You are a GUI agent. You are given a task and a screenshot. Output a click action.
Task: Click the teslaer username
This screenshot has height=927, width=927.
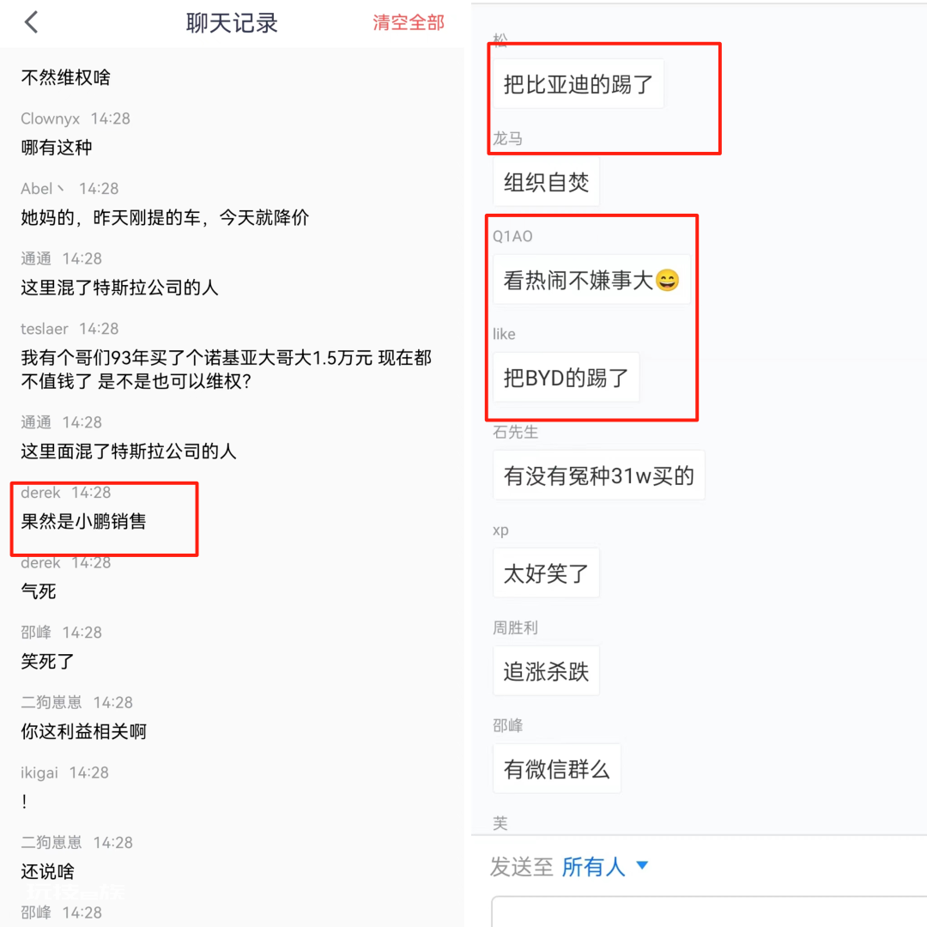45,329
